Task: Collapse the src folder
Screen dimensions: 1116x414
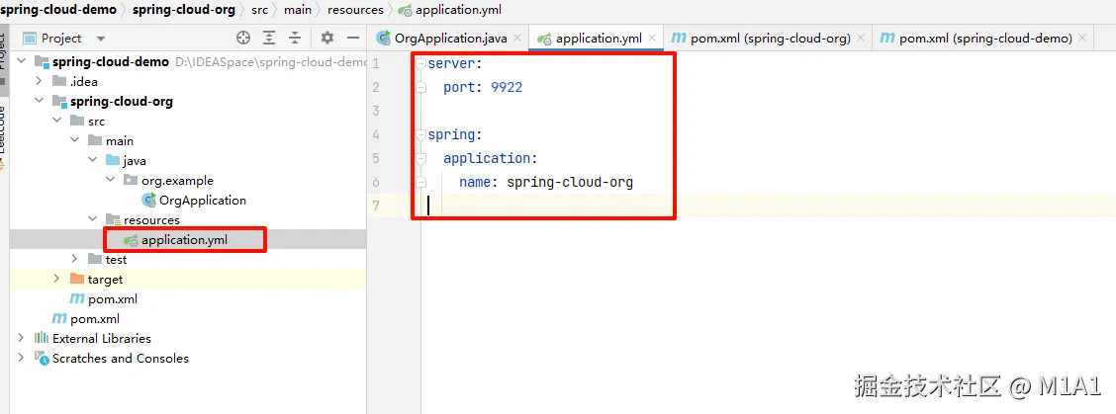Action: pos(57,121)
